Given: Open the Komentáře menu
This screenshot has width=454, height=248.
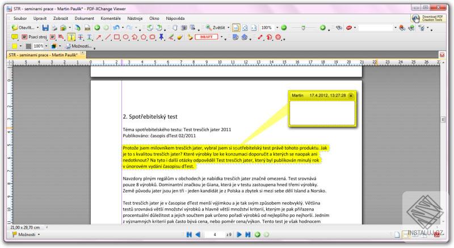Looking at the screenshot, I should coord(111,18).
